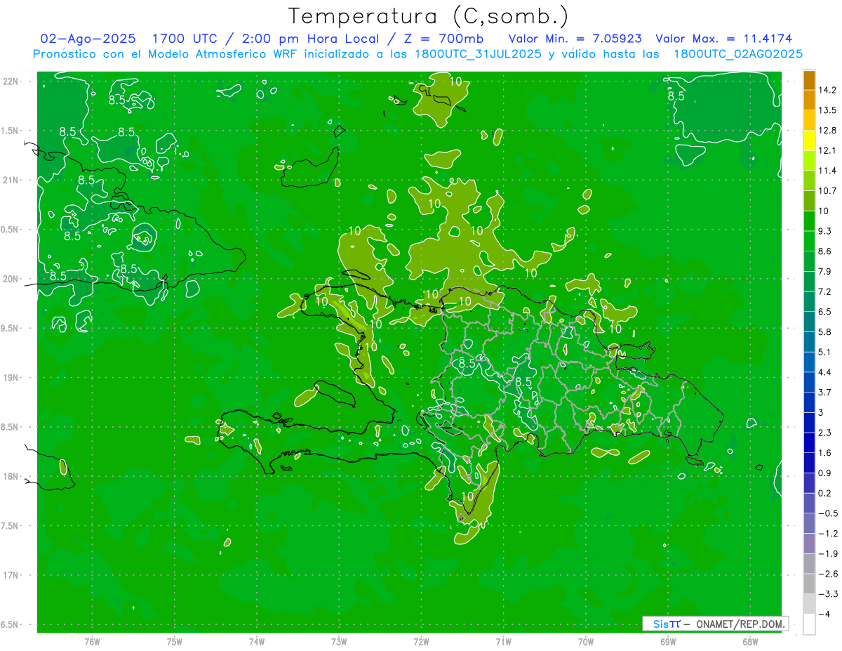Image resolution: width=842 pixels, height=651 pixels.
Task: Click the gray swatch between -2.6 and -3.3
Action: 809,584
